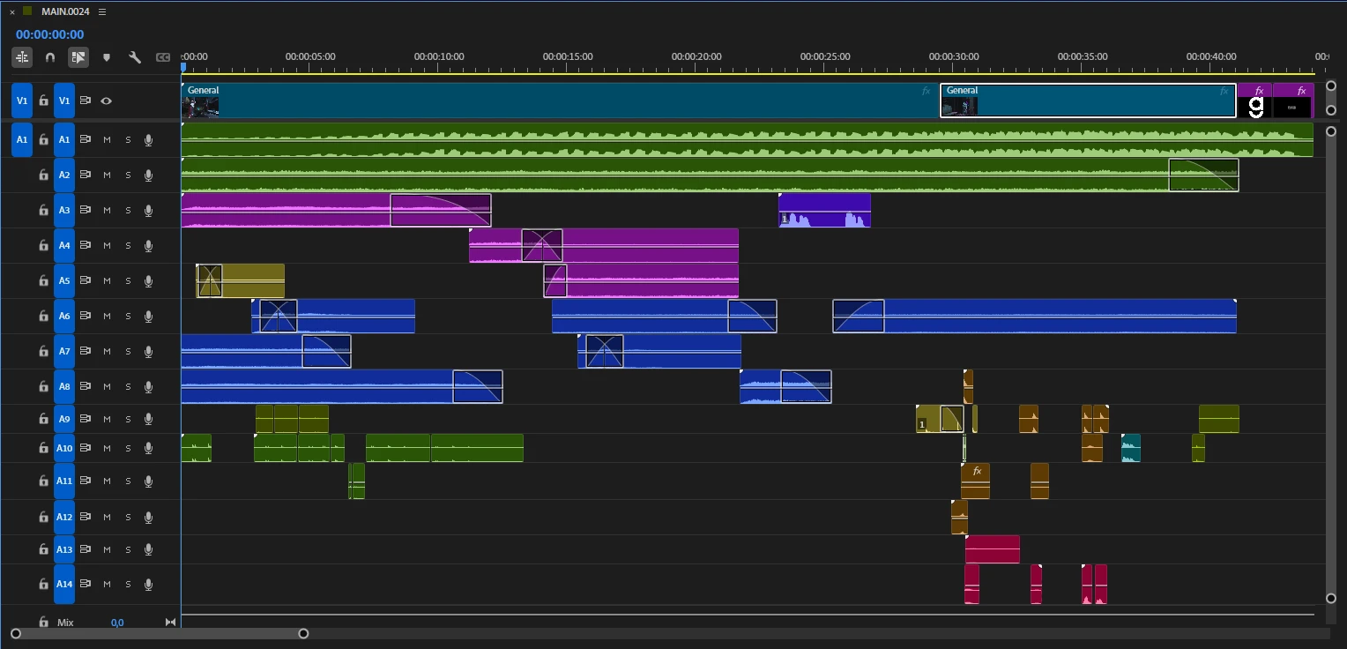Enable voice-over record on track A3
The image size is (1347, 649).
tap(148, 211)
